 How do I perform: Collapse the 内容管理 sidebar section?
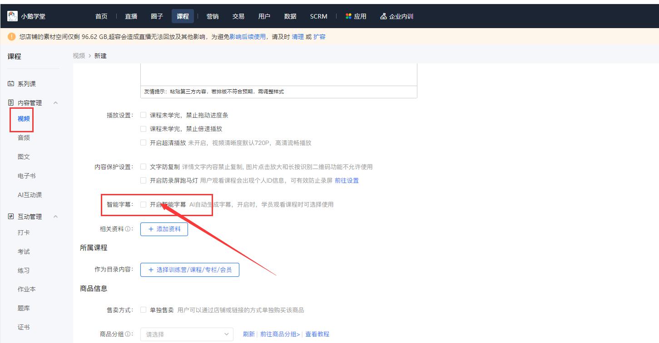tap(56, 103)
